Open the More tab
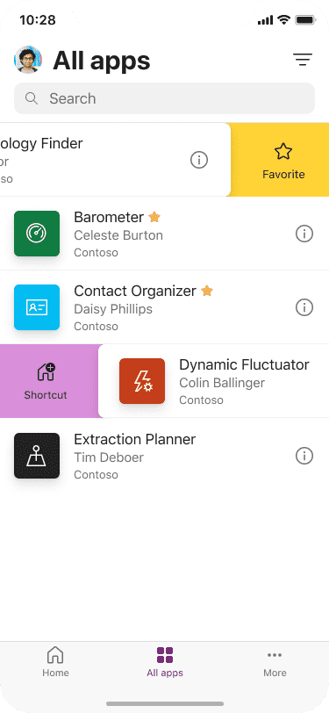 (275, 662)
